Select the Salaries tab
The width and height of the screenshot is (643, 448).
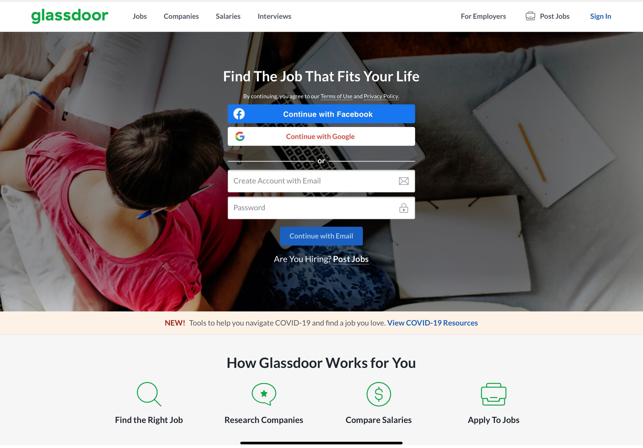pyautogui.click(x=228, y=16)
